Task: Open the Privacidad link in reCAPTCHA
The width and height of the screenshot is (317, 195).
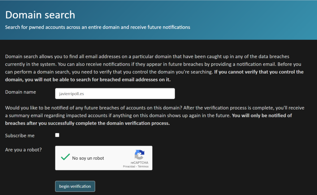Action: [129, 167]
